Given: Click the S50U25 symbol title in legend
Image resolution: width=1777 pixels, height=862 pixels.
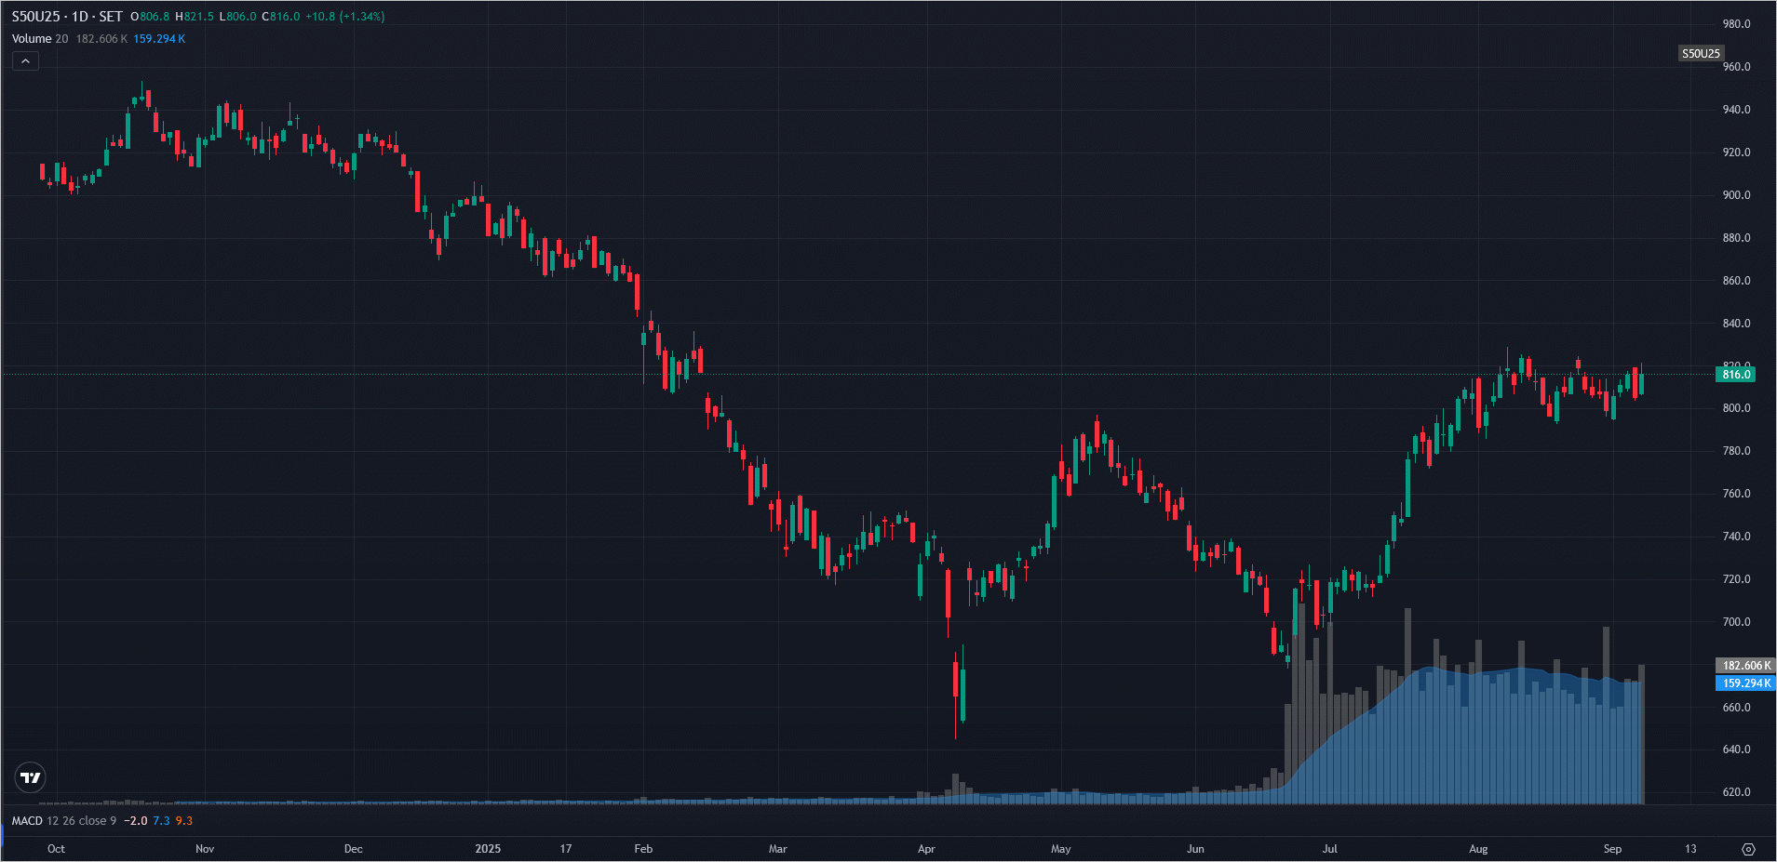Looking at the screenshot, I should coord(35,17).
